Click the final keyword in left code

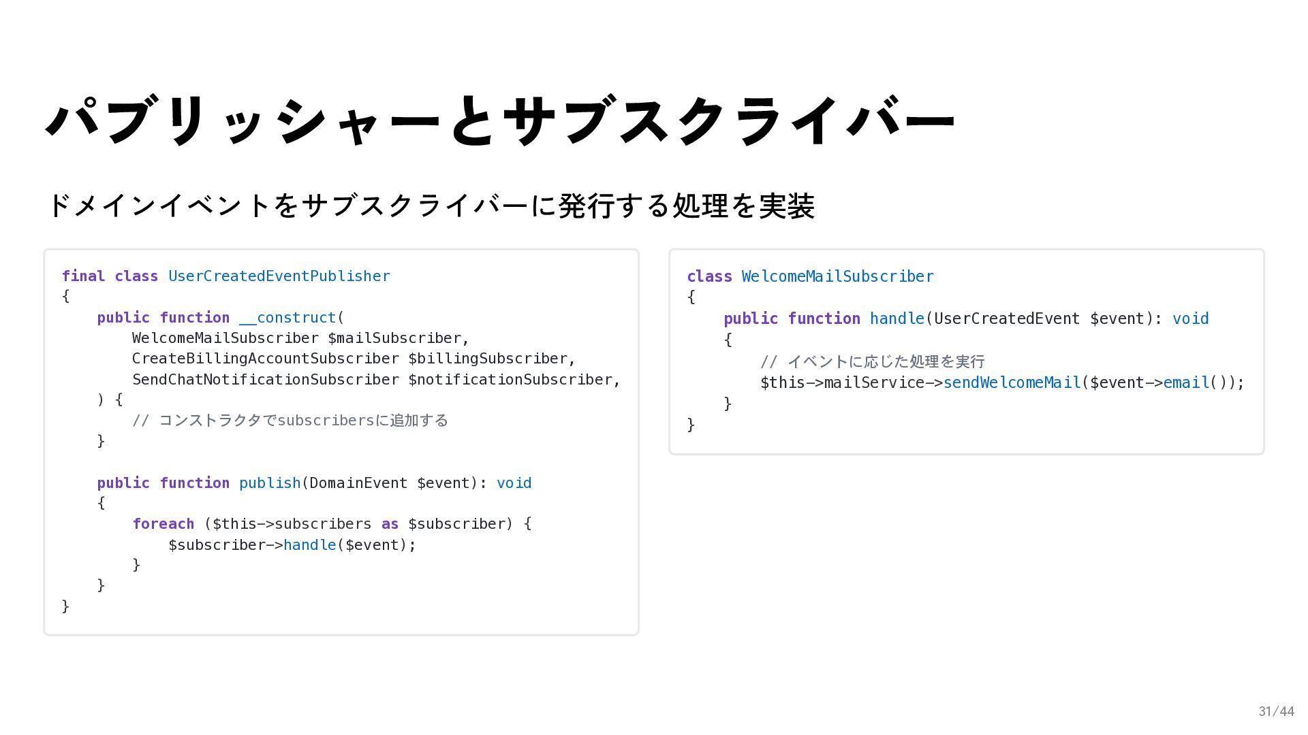[83, 276]
